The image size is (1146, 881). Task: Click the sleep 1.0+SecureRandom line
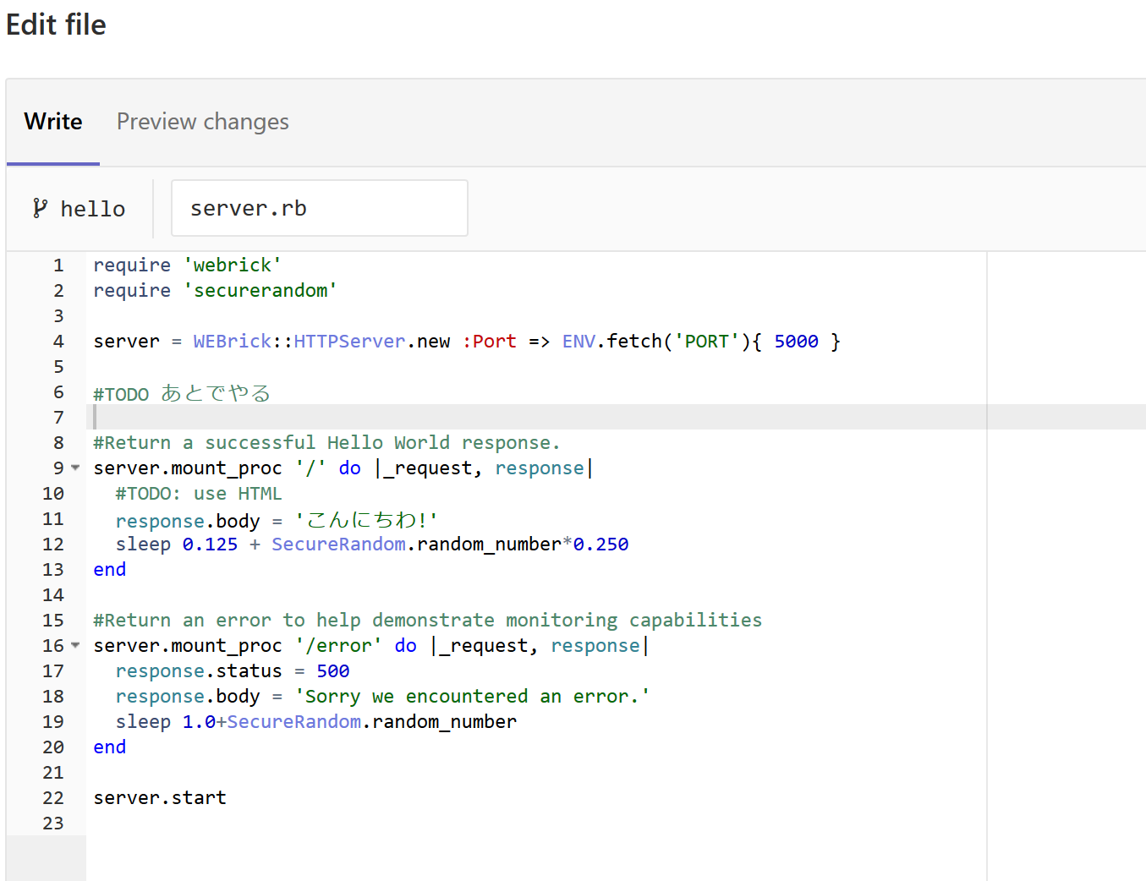click(x=316, y=721)
